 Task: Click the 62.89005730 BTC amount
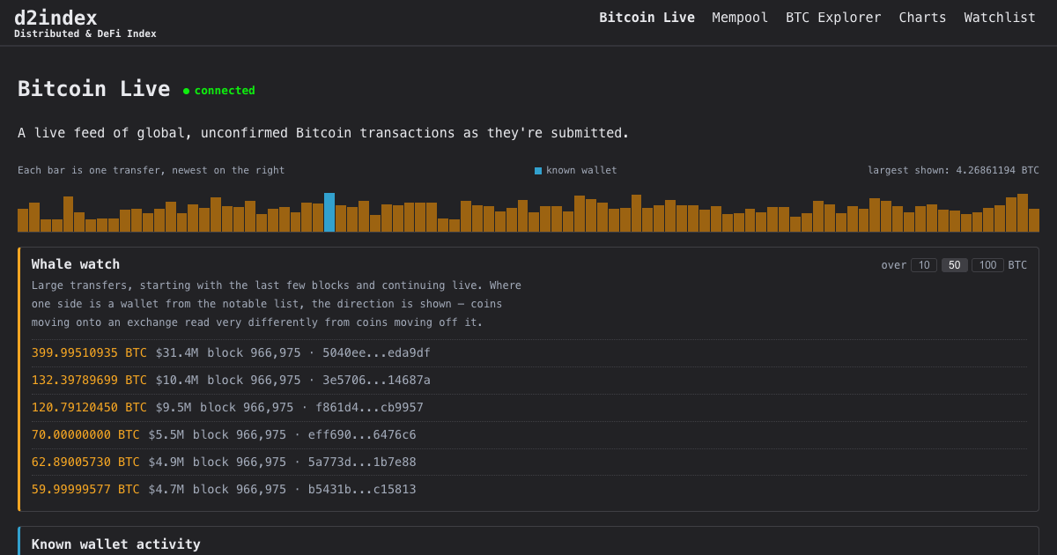(x=85, y=462)
